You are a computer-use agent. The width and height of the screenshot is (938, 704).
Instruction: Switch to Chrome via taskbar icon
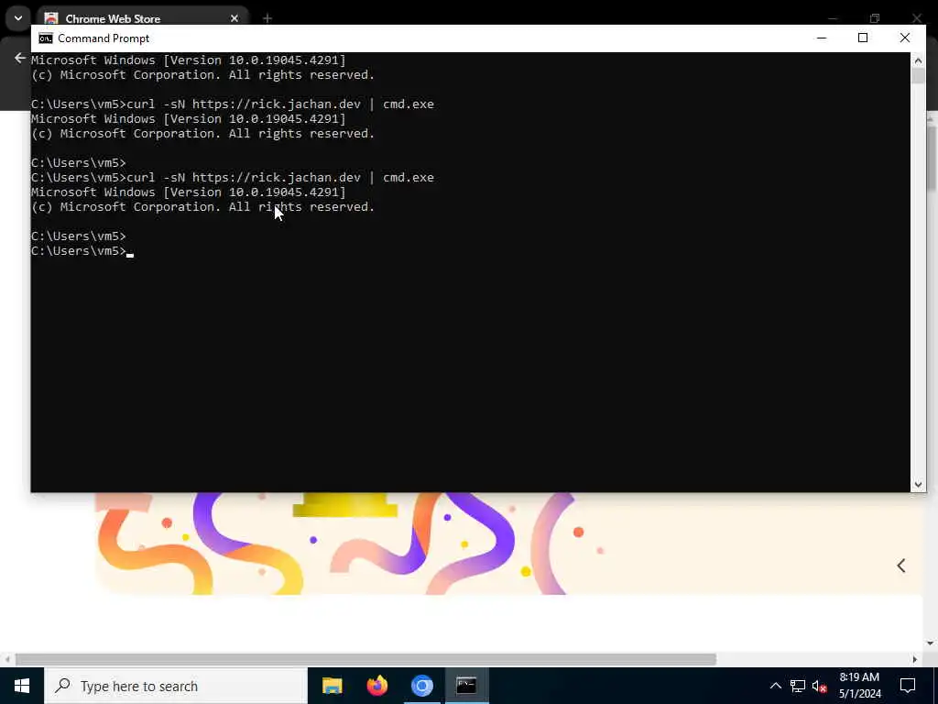421,686
